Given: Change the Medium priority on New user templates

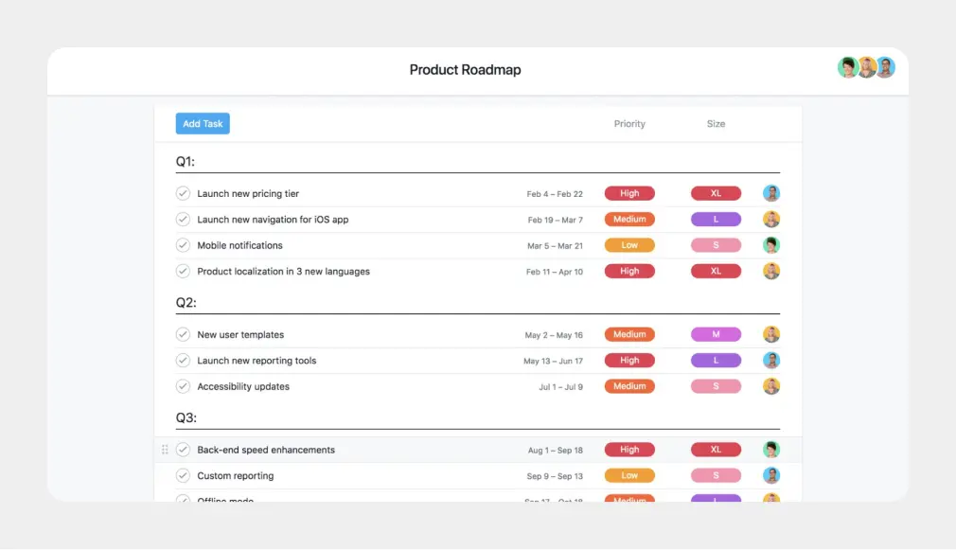Looking at the screenshot, I should 629,334.
